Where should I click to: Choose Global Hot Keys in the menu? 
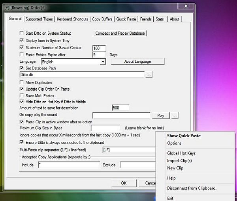pyautogui.click(x=181, y=153)
